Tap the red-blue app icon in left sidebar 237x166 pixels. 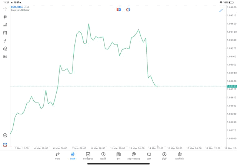pos(5,144)
